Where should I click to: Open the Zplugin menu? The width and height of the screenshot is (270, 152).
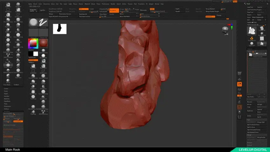coord(151,4)
